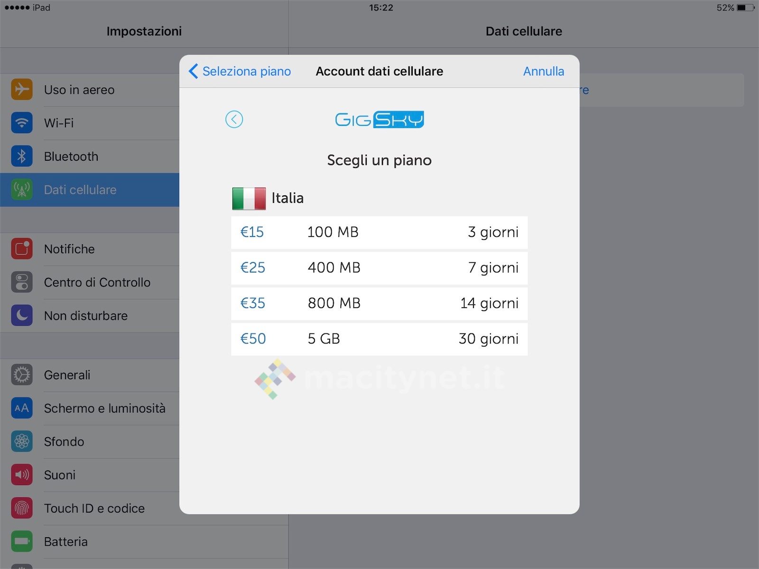Tap the Non disturbare moon icon

coord(22,315)
